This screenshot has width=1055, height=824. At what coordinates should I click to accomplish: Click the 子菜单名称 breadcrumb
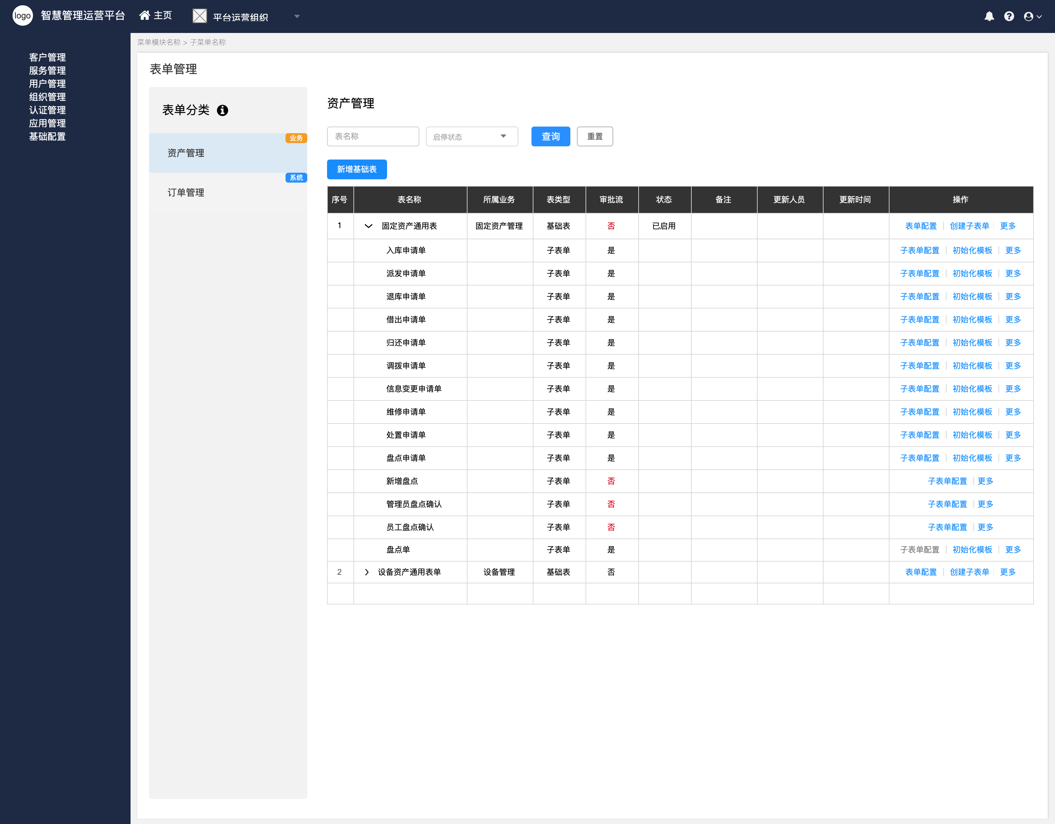208,43
